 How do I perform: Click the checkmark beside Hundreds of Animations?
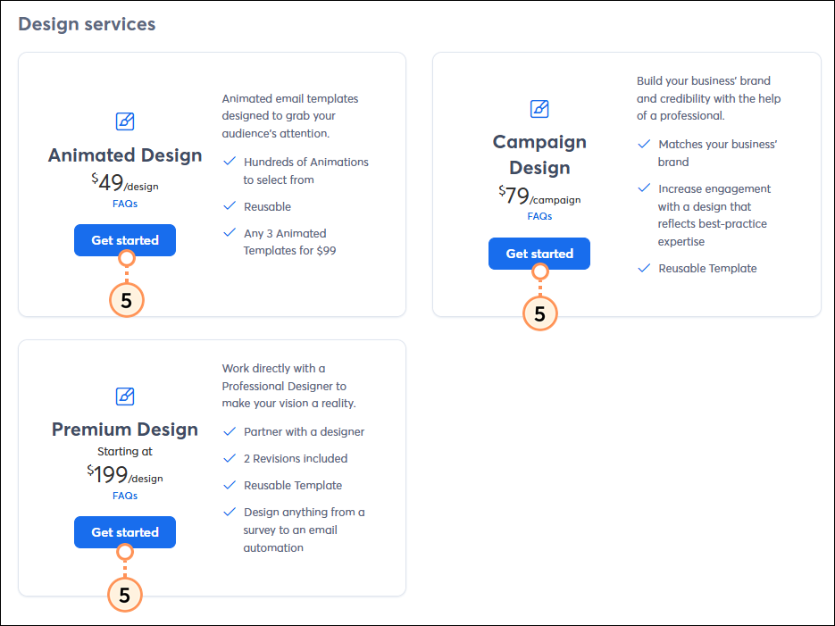click(229, 162)
